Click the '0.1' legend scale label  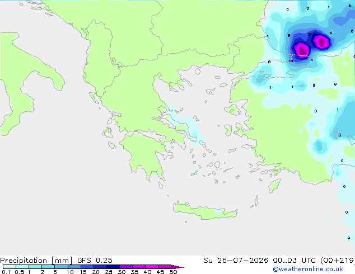tap(6, 272)
